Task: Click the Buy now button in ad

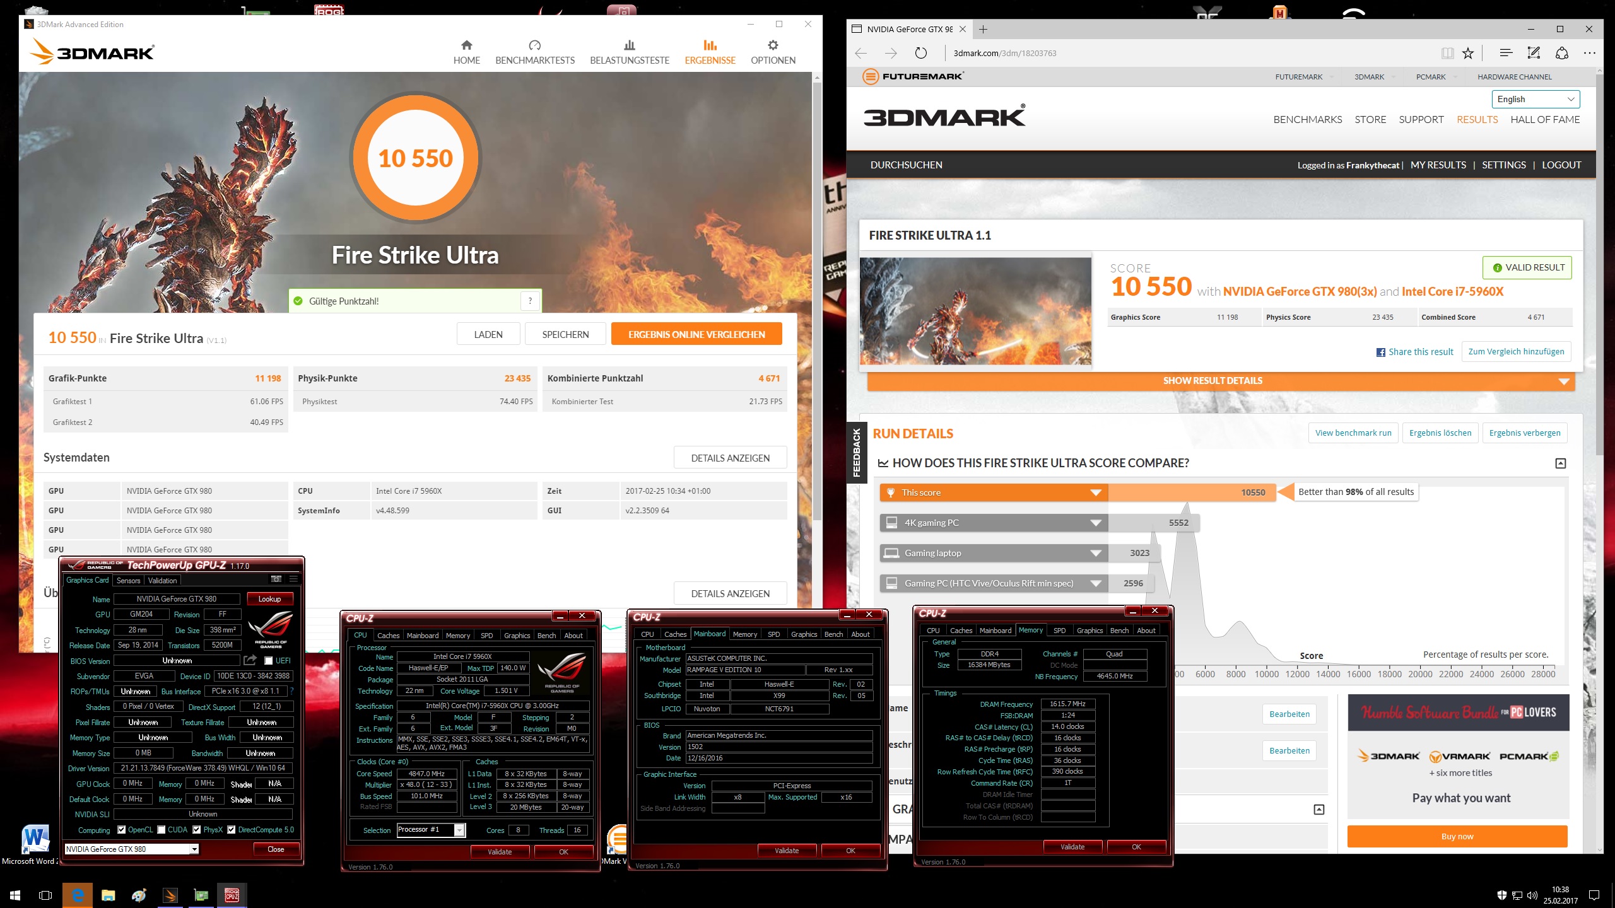Action: [x=1457, y=837]
